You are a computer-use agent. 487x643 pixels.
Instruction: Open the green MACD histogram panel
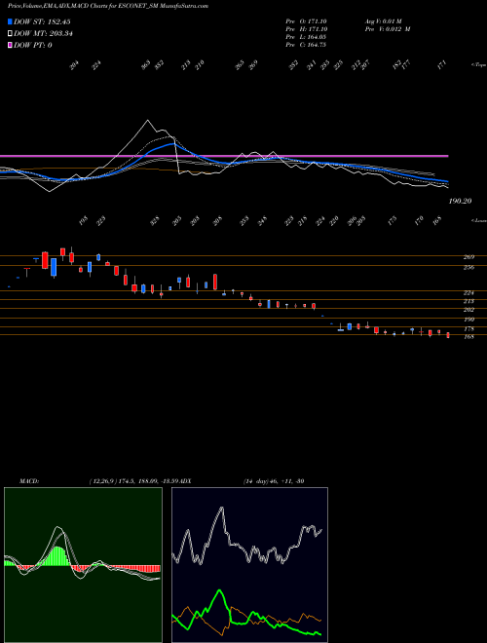point(83,565)
